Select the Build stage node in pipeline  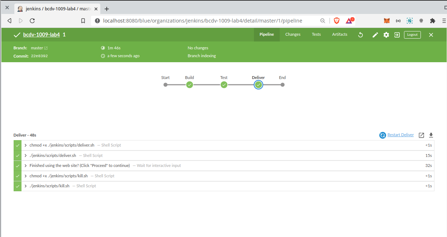(189, 85)
